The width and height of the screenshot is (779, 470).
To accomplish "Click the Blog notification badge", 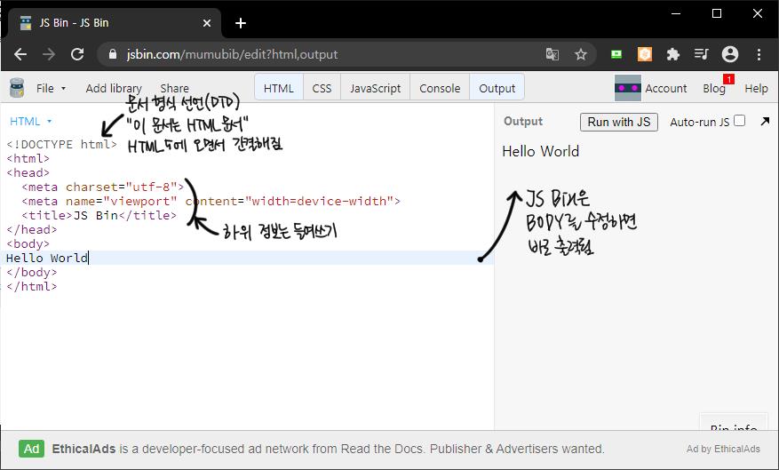I will pos(729,79).
